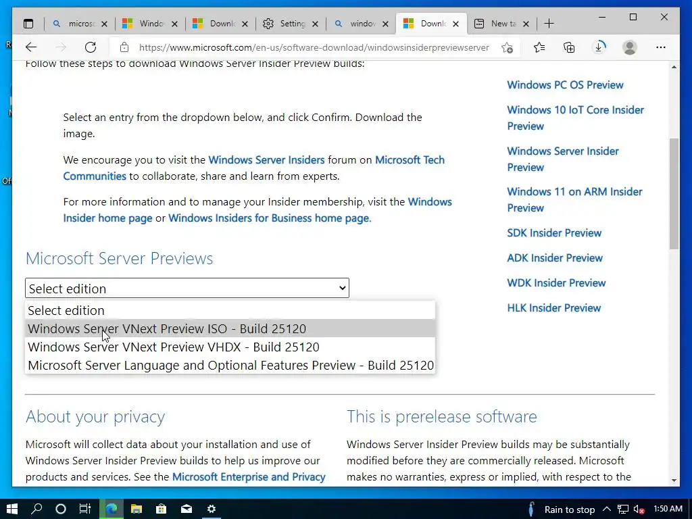Open the clock showing 1:50 AM

668,509
